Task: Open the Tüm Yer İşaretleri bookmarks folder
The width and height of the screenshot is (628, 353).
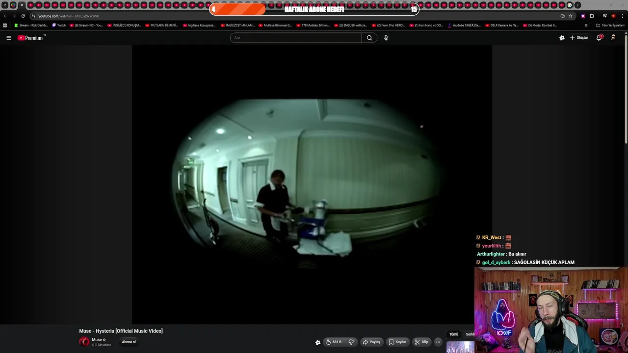Action: [x=610, y=25]
